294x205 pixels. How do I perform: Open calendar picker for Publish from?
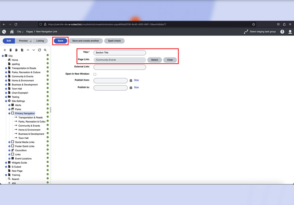(131, 81)
